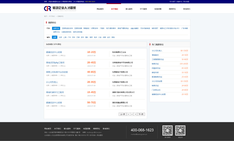Click the 网站地图 link at top right
Screen dimensions: 234x141
click(186, 1)
